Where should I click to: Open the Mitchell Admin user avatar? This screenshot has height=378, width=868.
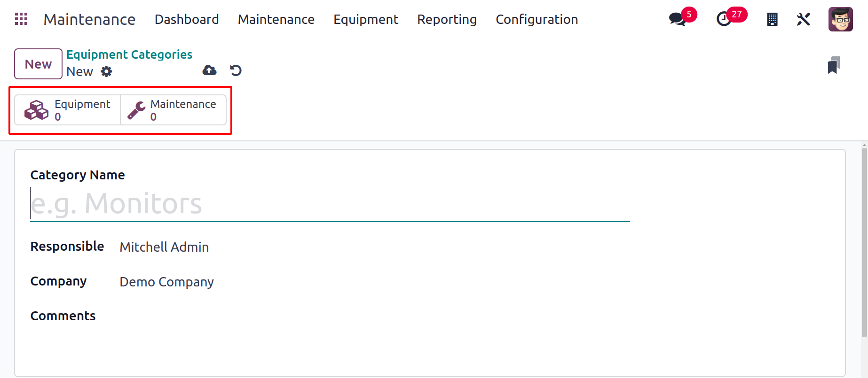pos(840,19)
